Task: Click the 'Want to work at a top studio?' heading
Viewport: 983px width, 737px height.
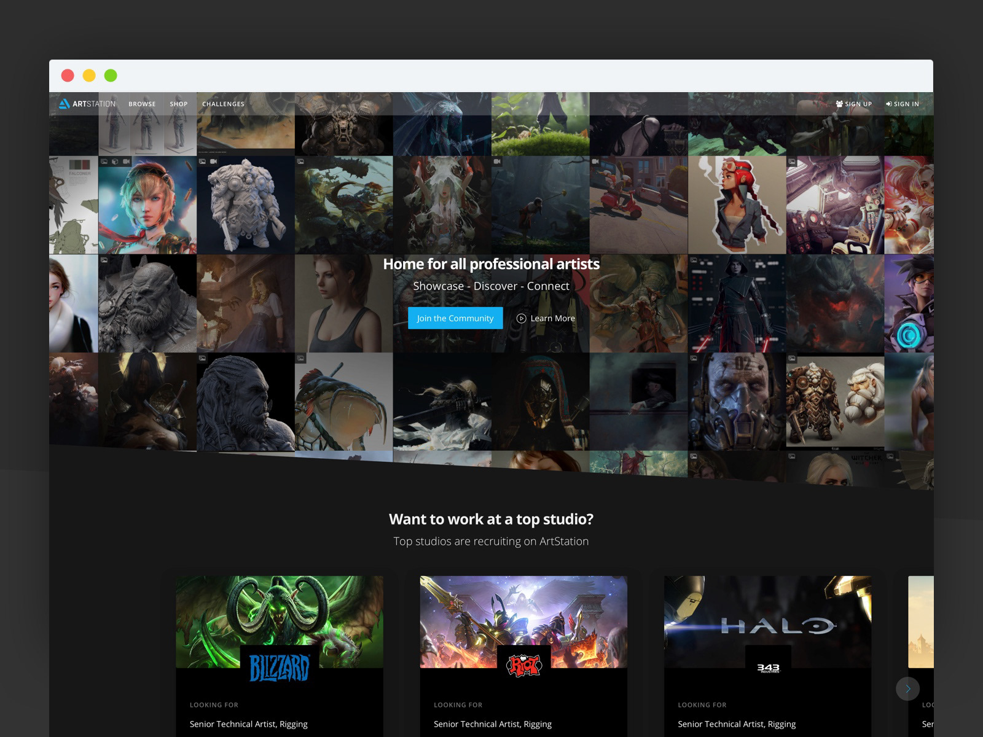Action: point(491,519)
